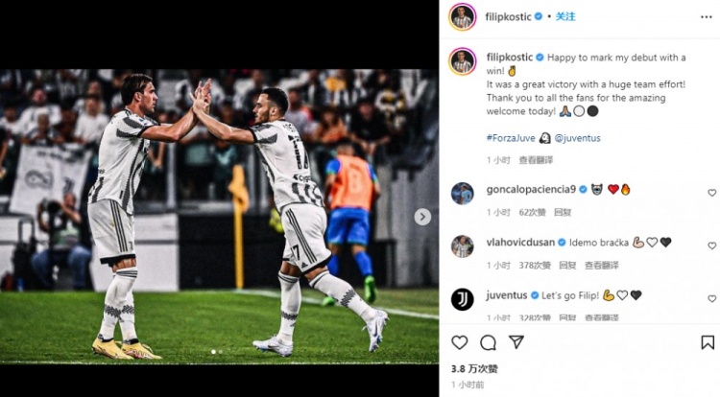Viewport: 720px width, 397px height.
Task: Like vlahovicdusan's comment heart
Action: click(711, 245)
